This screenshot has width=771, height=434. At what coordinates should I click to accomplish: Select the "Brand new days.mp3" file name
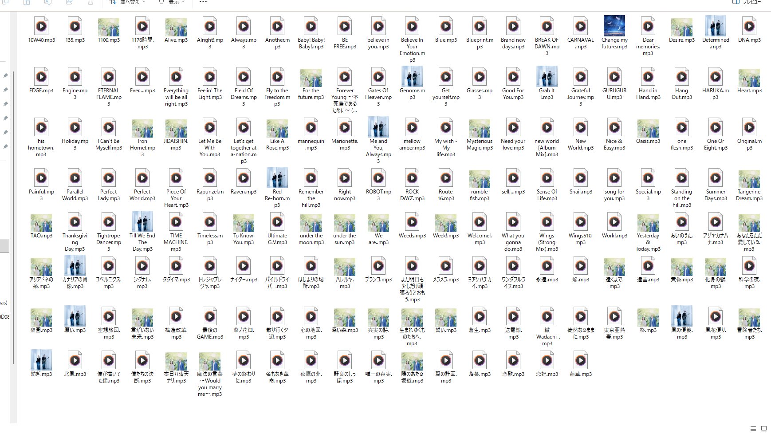click(x=513, y=43)
